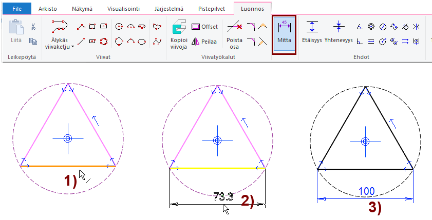Viewport: 432px width, 220px height.
Task: Open the Pistepilvet tab
Action: pos(212,9)
